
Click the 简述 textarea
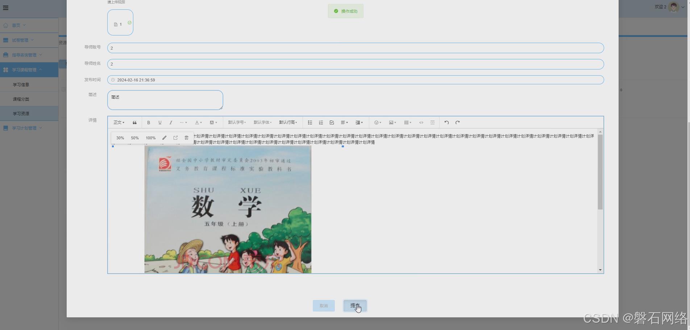(165, 100)
